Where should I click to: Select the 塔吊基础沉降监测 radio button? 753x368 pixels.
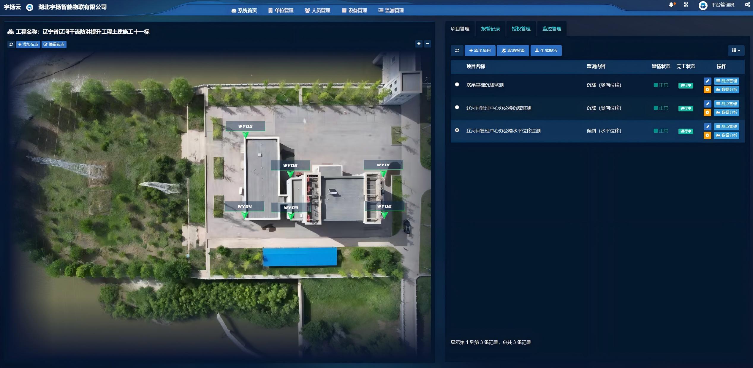[x=457, y=85]
